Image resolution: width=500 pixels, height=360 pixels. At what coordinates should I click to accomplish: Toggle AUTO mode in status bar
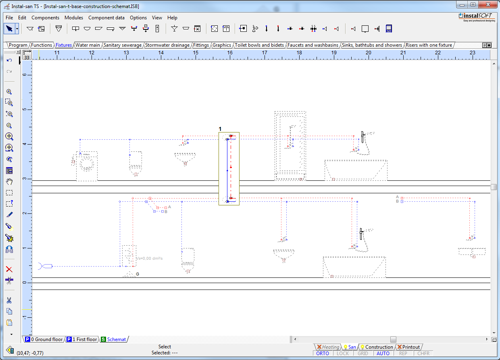coord(383,354)
